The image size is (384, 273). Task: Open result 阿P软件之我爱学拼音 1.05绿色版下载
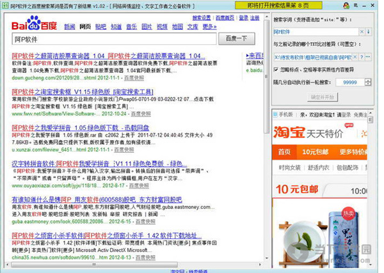coord(81,128)
